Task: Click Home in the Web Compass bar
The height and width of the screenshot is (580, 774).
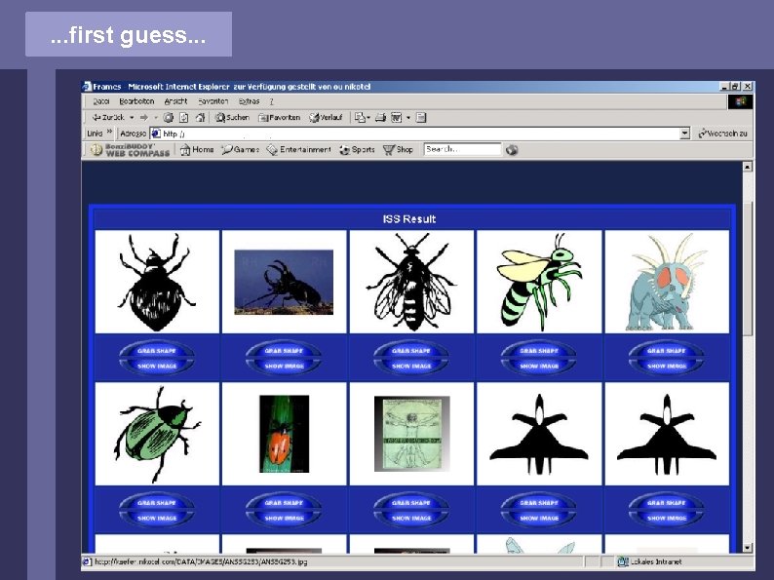Action: 197,149
